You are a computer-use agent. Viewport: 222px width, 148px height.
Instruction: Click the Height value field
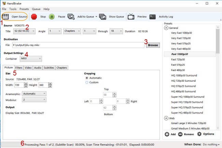[x=43, y=85]
